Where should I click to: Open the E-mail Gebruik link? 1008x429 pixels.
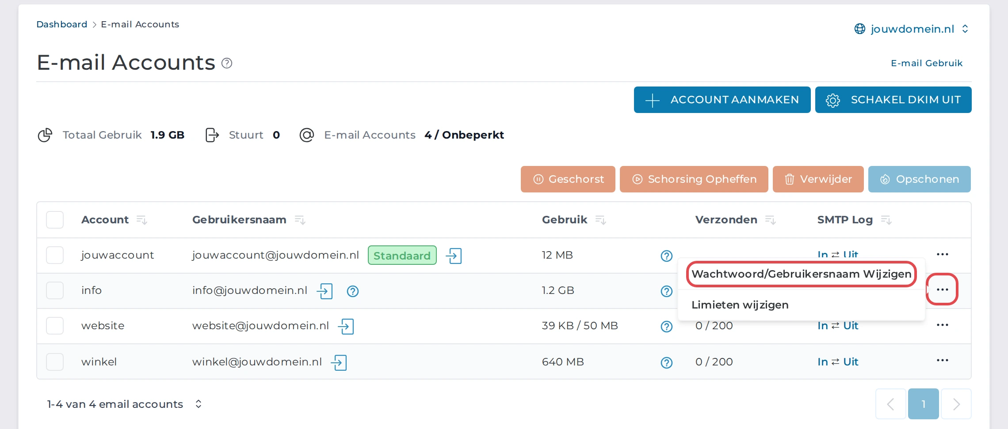[x=927, y=63]
